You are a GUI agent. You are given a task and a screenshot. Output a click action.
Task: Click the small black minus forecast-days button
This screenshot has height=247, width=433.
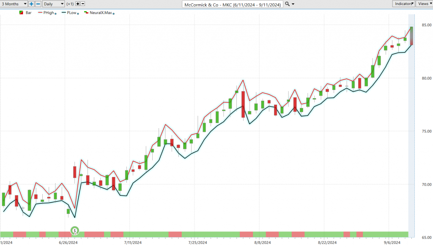[82, 4]
